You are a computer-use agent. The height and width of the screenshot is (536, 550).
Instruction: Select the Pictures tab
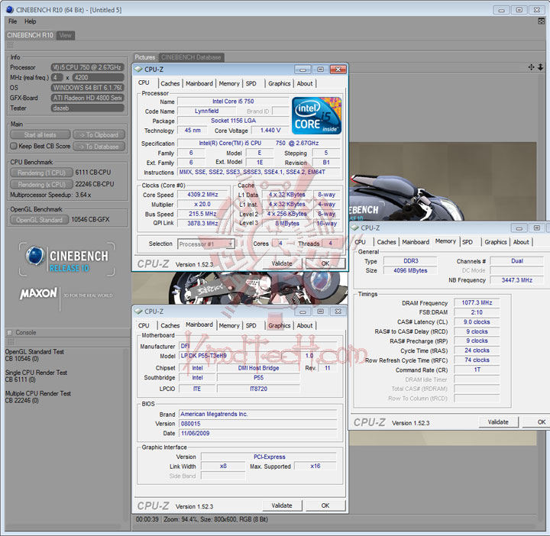click(145, 57)
